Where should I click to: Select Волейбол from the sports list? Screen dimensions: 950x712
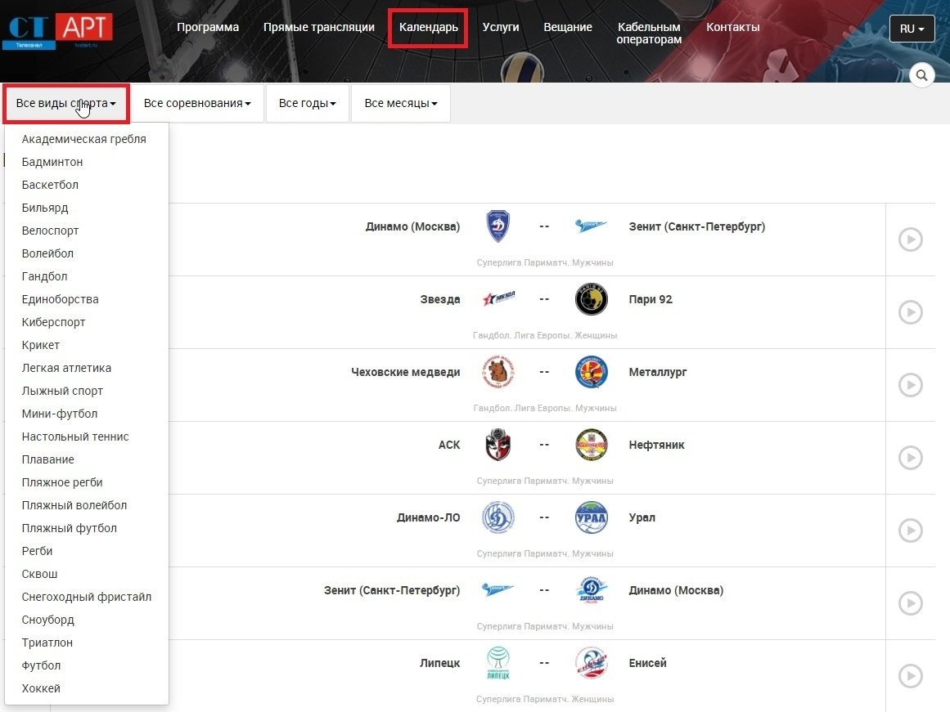click(x=47, y=253)
